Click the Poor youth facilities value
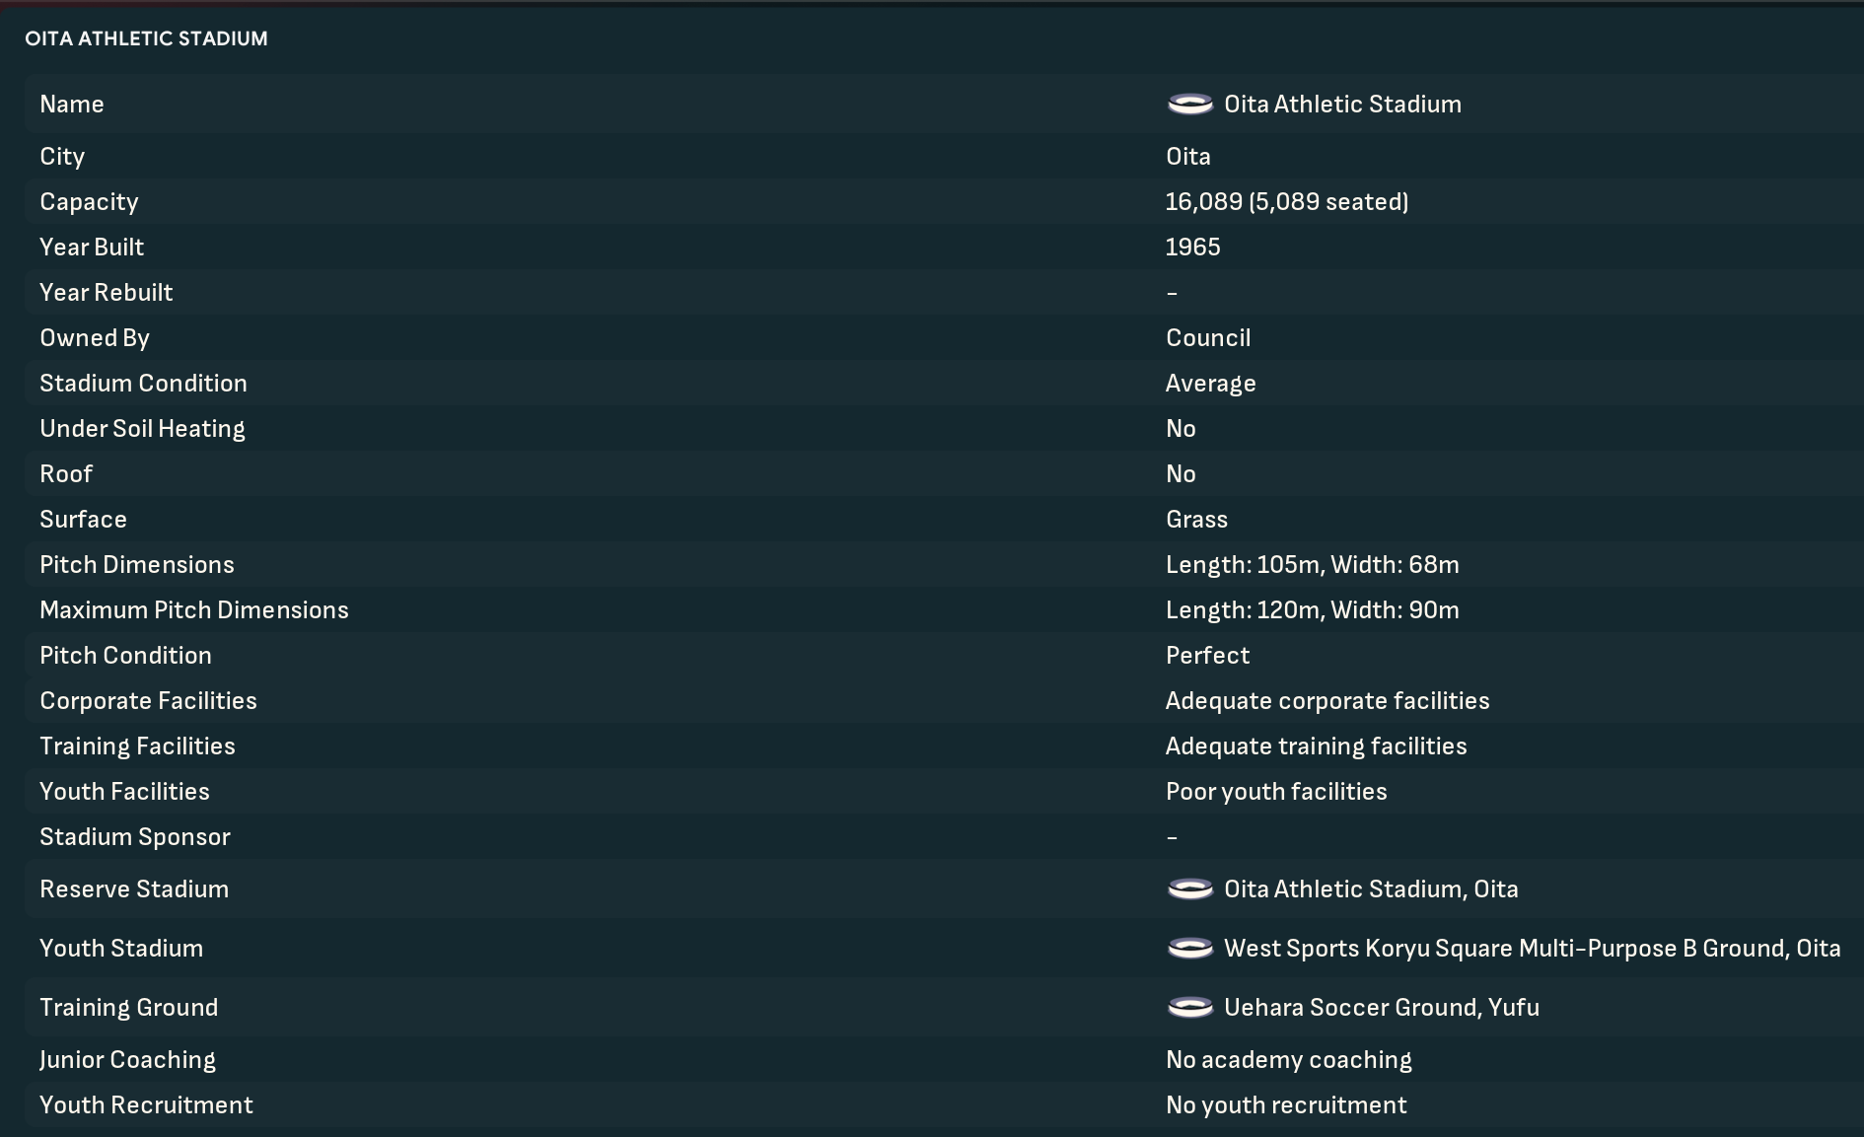Viewport: 1864px width, 1137px height. (x=1276, y=791)
